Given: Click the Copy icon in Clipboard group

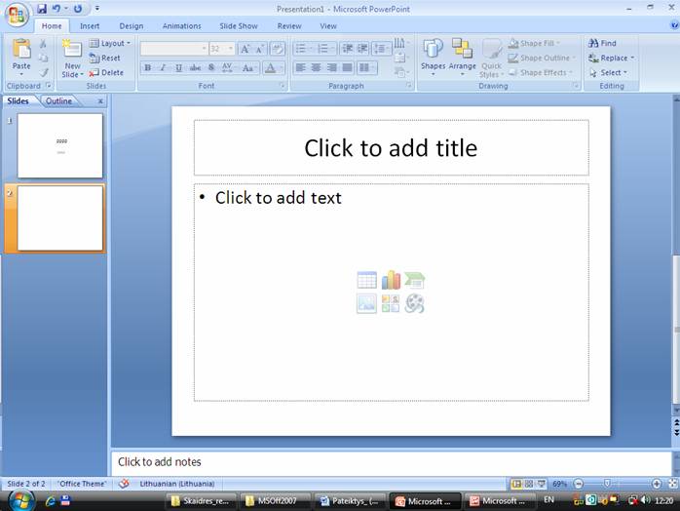Looking at the screenshot, I should [x=44, y=59].
